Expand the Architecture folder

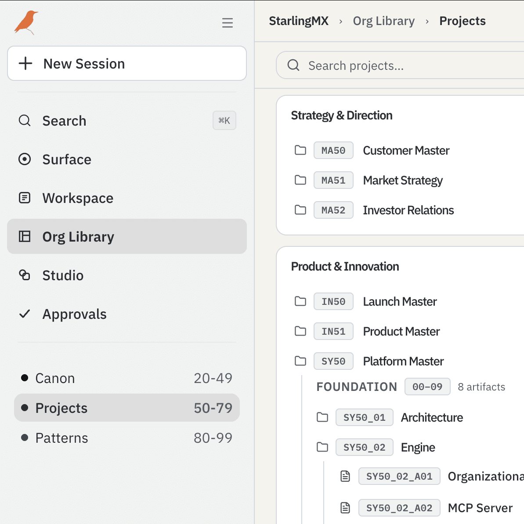(432, 417)
